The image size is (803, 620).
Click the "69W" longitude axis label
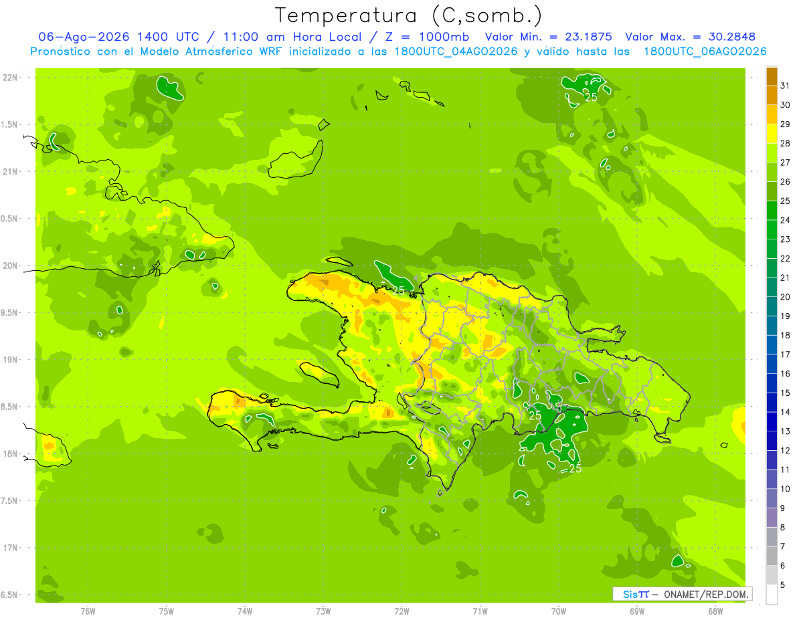(637, 612)
